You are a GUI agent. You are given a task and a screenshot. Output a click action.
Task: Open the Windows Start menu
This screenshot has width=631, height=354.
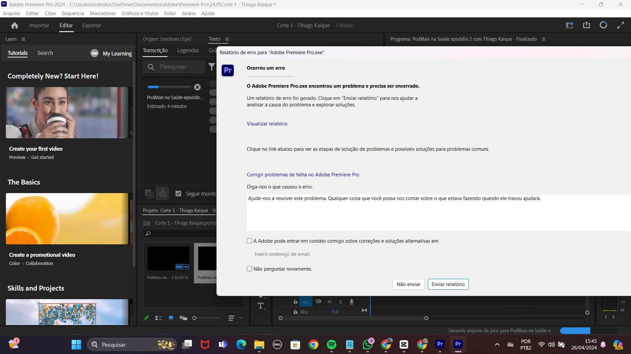pos(76,344)
